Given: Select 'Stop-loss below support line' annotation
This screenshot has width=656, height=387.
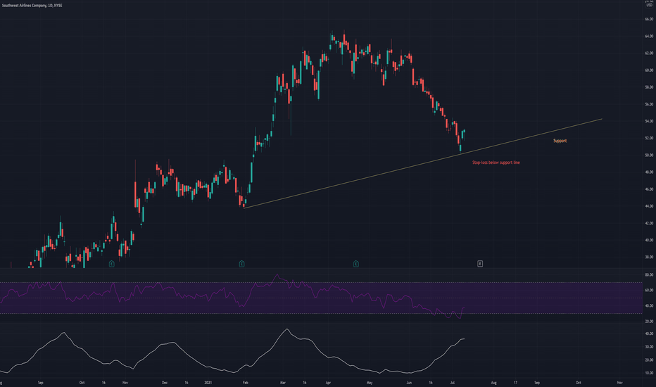Looking at the screenshot, I should [x=496, y=163].
